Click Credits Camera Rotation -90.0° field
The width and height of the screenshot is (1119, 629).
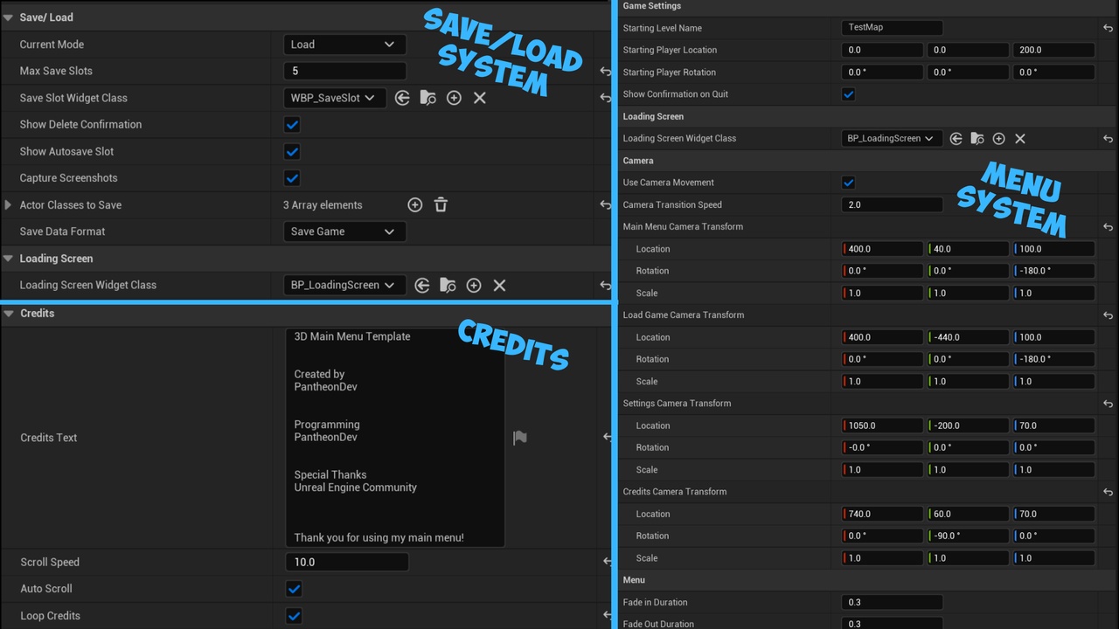coord(969,536)
